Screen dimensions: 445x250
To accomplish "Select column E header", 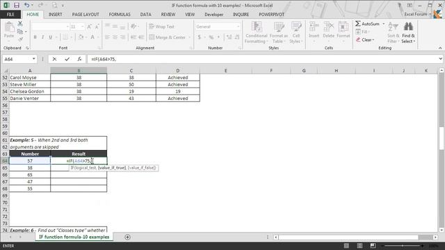I will pyautogui.click(x=225, y=70).
